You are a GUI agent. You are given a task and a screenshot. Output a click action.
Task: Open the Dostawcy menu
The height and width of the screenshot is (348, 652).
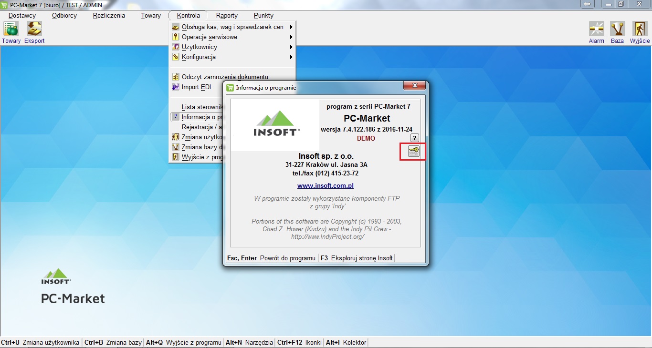22,15
